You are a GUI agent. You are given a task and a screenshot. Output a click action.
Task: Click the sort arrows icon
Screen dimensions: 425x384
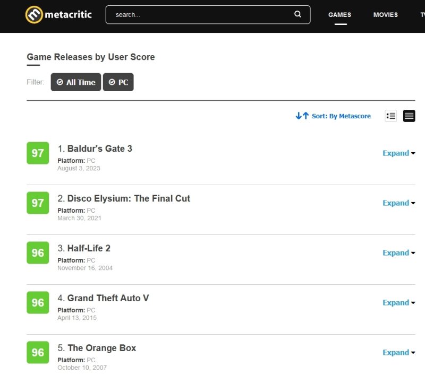coord(302,116)
